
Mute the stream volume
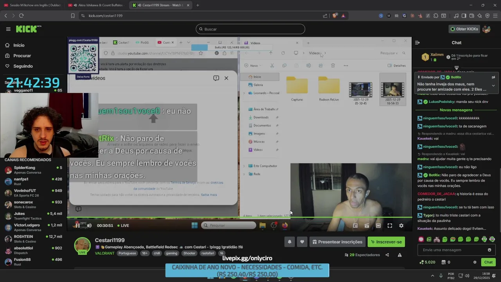point(89,226)
